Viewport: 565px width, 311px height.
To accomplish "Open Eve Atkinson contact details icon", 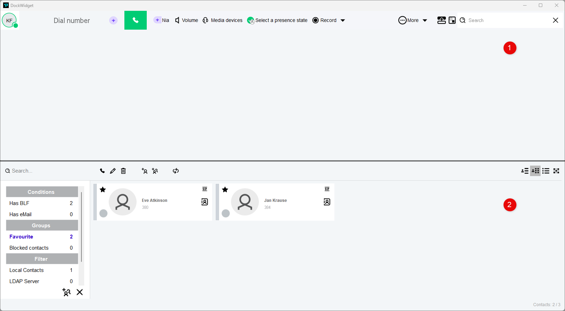I will 205,202.
